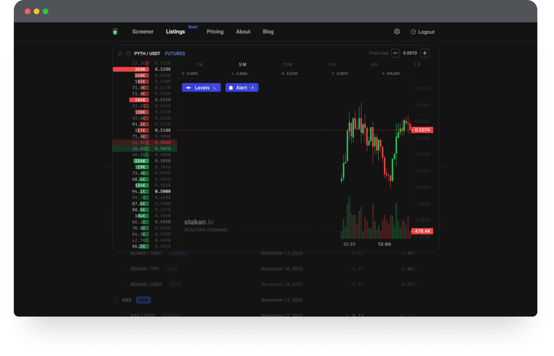Increase price step with the plus control
554x356 pixels.
pos(425,53)
